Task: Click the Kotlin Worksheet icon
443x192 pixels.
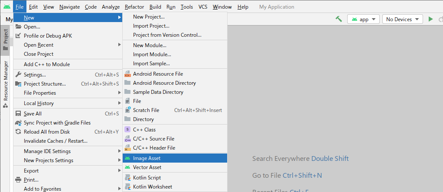Action: tap(128, 187)
